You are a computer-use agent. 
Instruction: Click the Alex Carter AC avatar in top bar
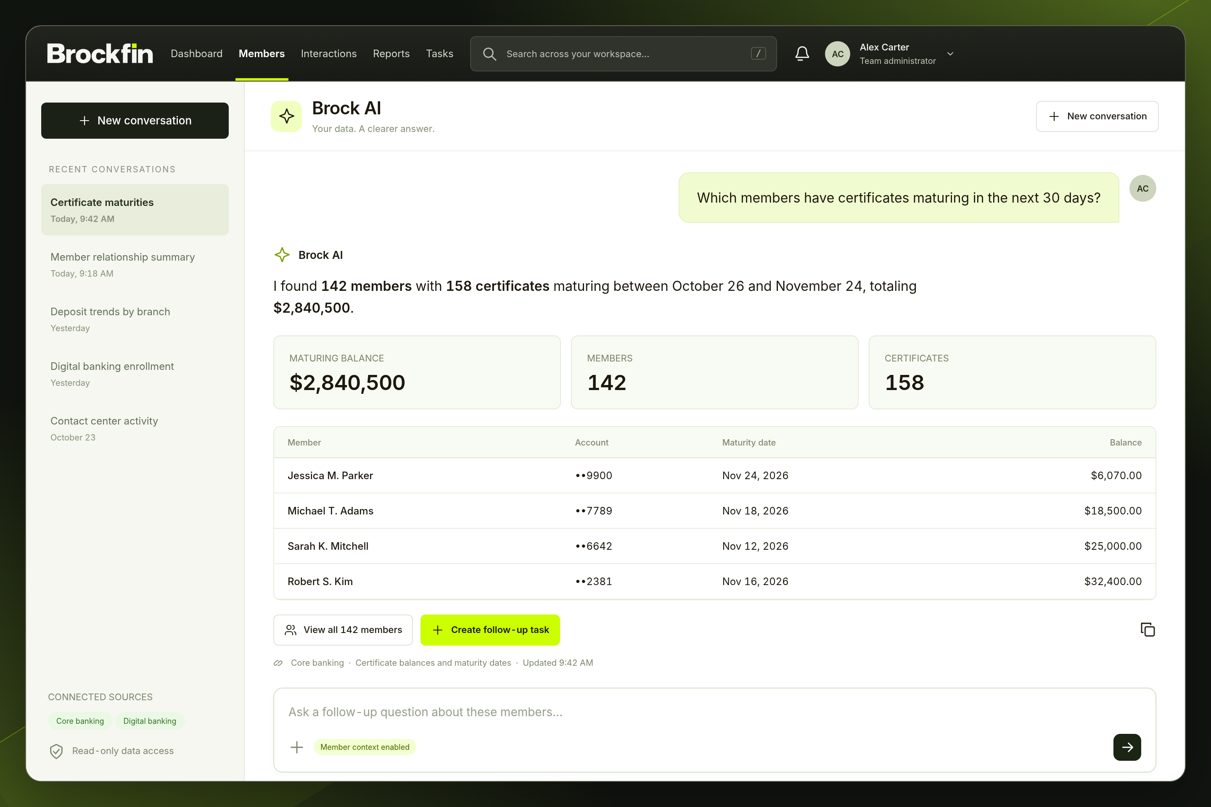[x=837, y=53]
